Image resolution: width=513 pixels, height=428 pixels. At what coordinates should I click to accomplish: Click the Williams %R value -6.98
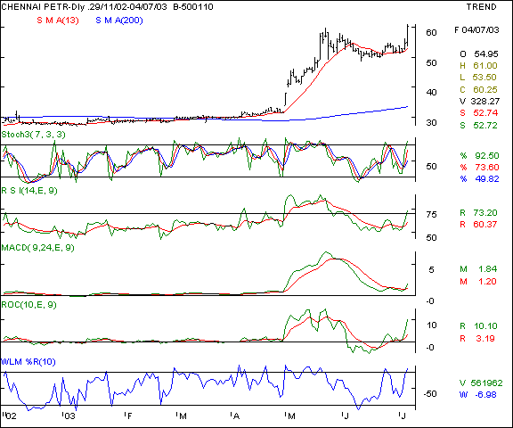point(485,395)
